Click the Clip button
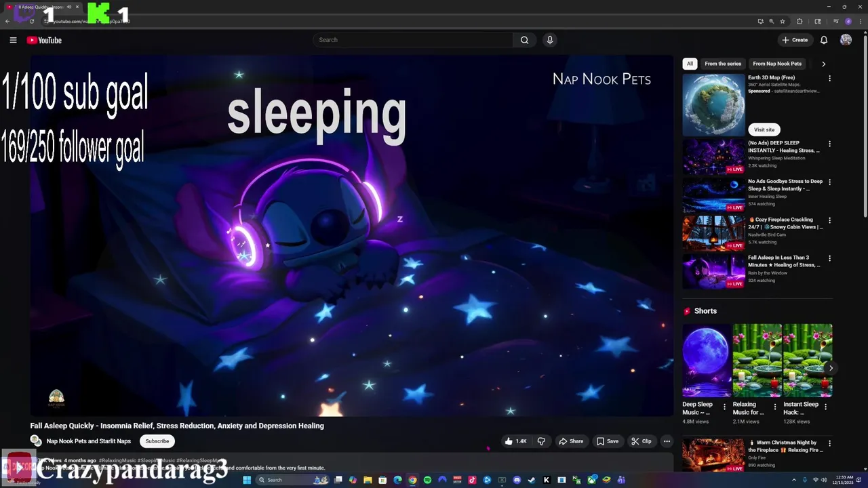Image resolution: width=868 pixels, height=488 pixels. coord(642,441)
